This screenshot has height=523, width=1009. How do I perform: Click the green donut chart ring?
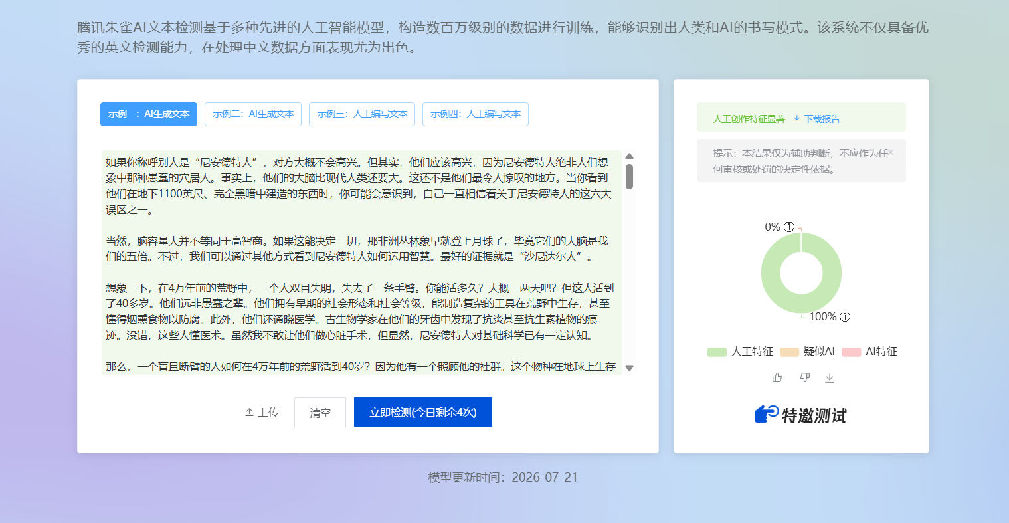tap(771, 273)
